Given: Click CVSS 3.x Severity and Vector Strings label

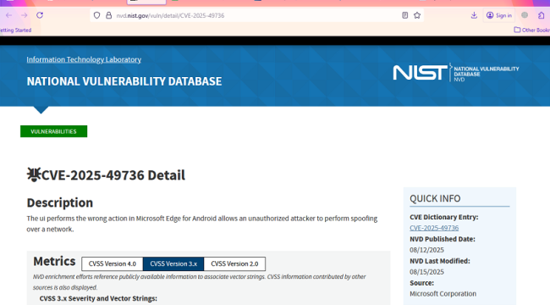Looking at the screenshot, I should [98, 298].
